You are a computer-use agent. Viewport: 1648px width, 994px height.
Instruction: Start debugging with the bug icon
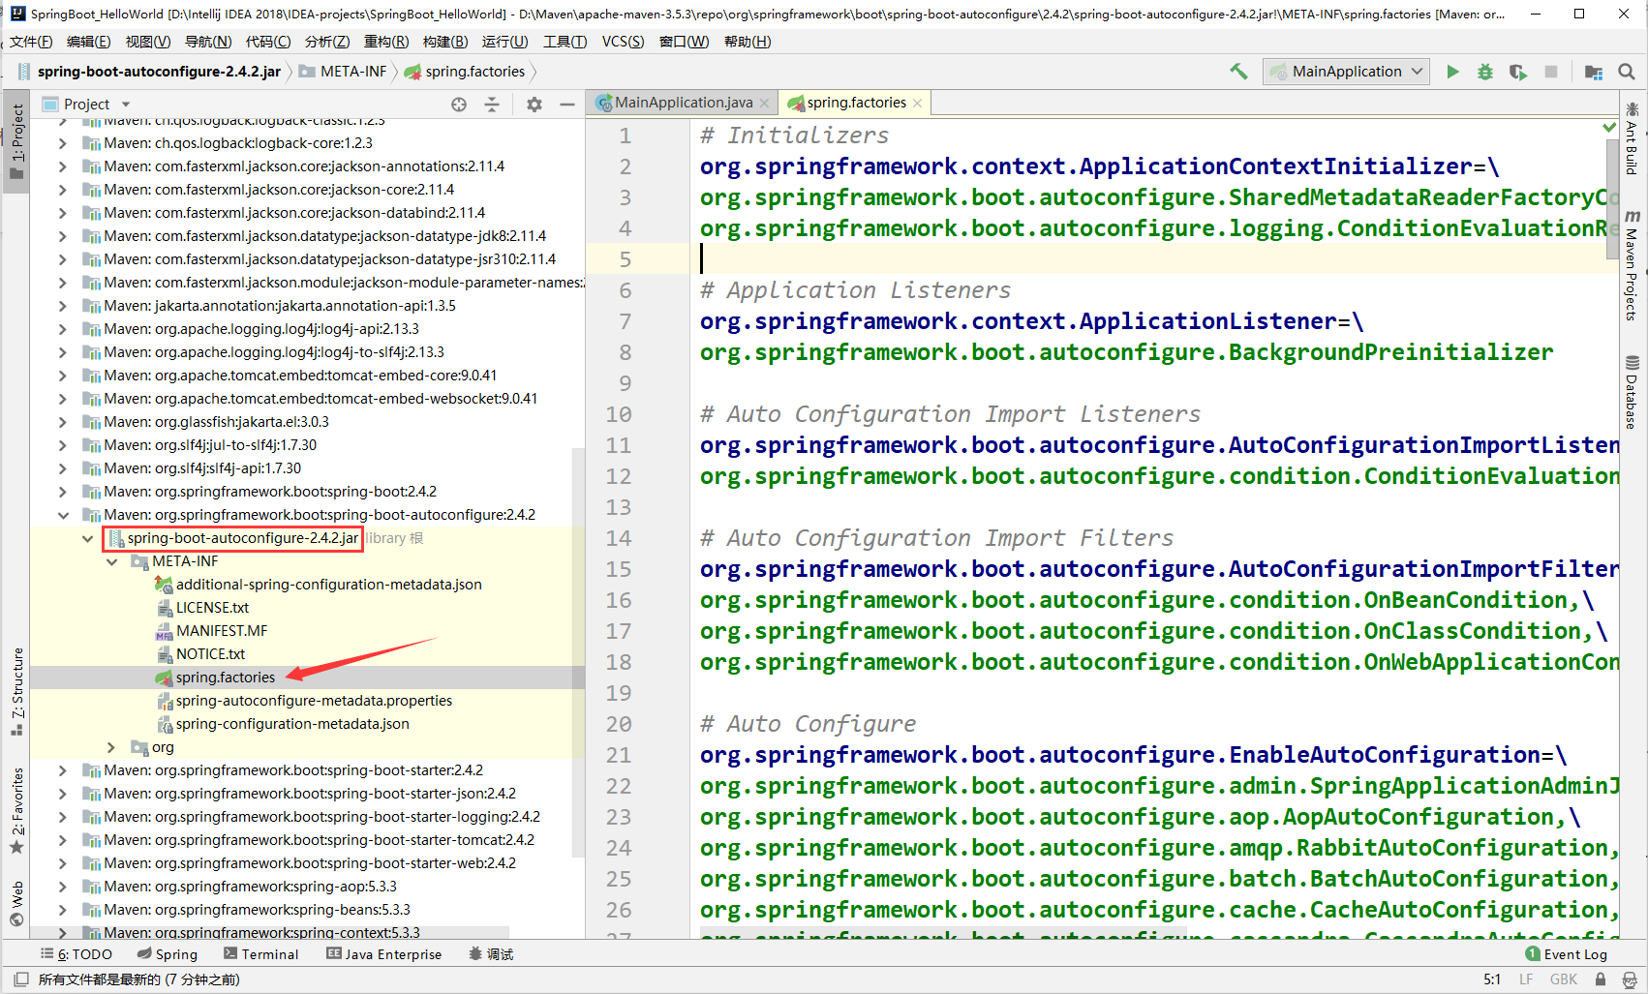tap(1484, 72)
